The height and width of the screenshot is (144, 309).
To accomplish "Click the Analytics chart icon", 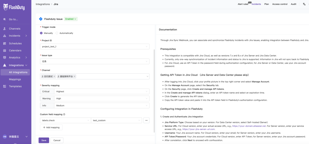I will pyautogui.click(x=4, y=58).
